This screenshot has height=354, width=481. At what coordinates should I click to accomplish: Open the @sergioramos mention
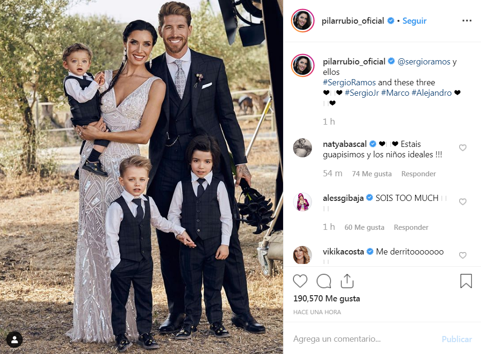pos(424,62)
